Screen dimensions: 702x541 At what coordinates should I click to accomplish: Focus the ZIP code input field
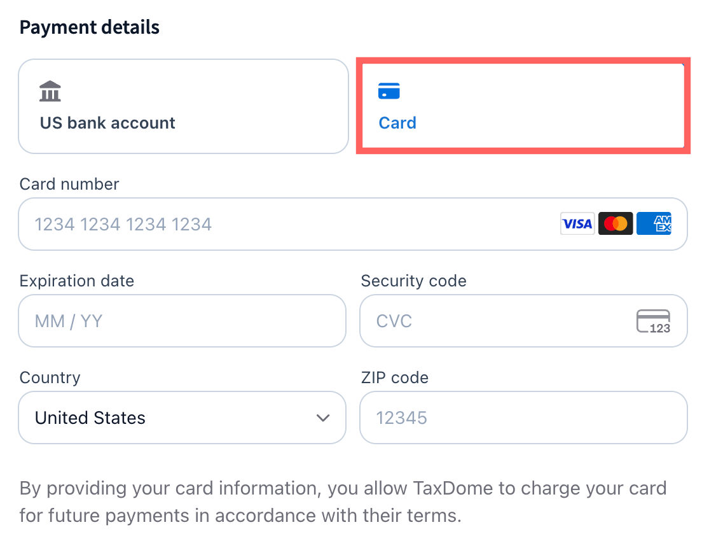[523, 418]
